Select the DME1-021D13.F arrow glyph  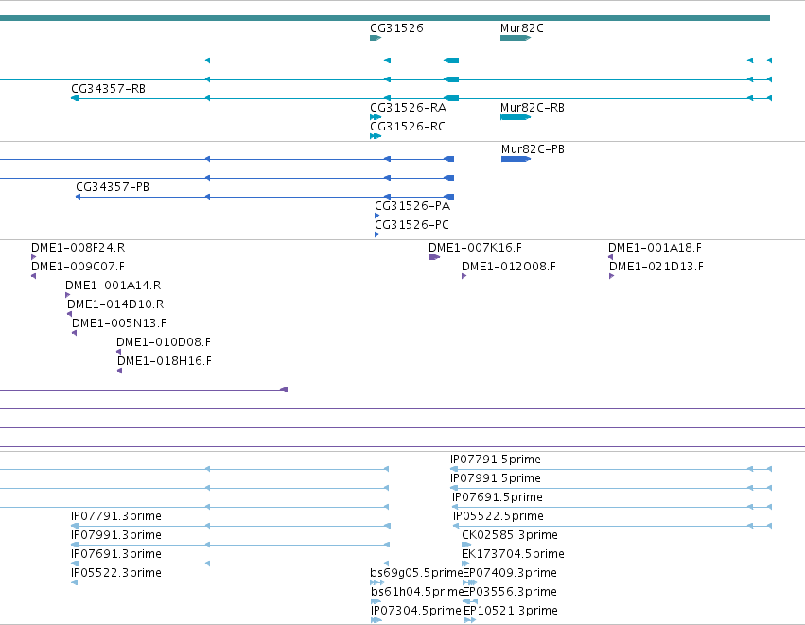pos(612,277)
